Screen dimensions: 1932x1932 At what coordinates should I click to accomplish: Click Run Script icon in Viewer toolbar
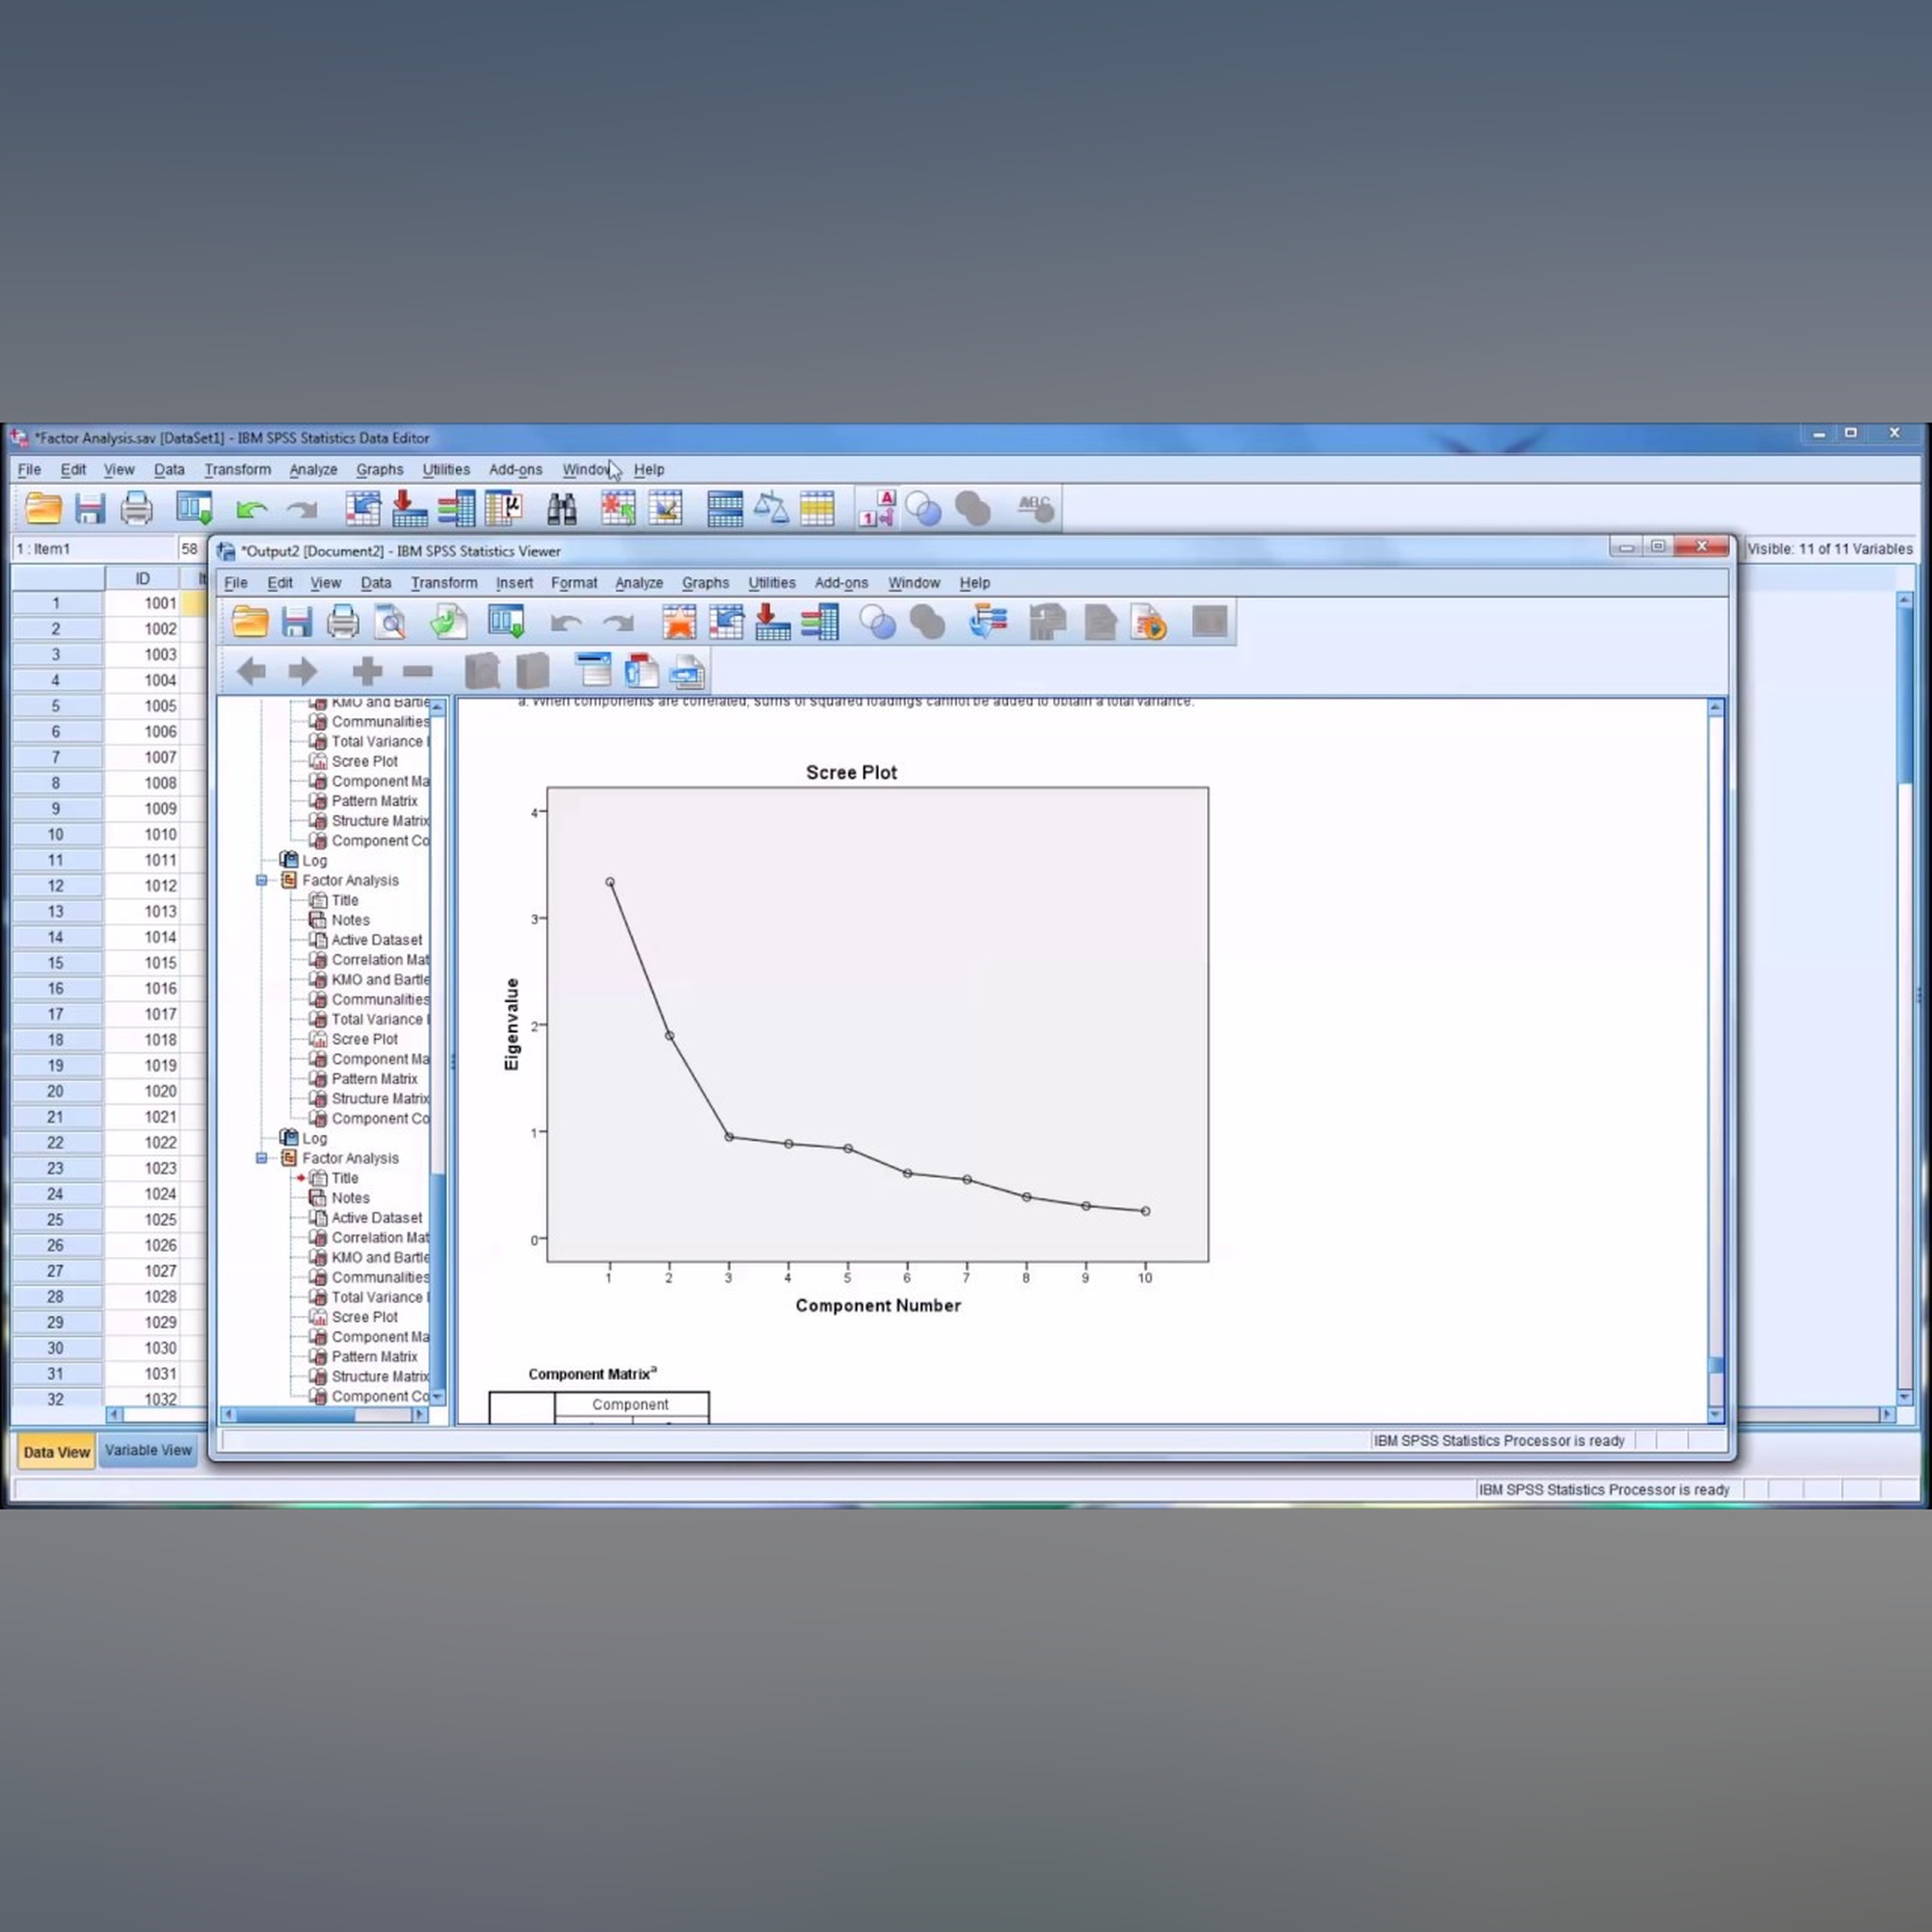[x=1149, y=622]
